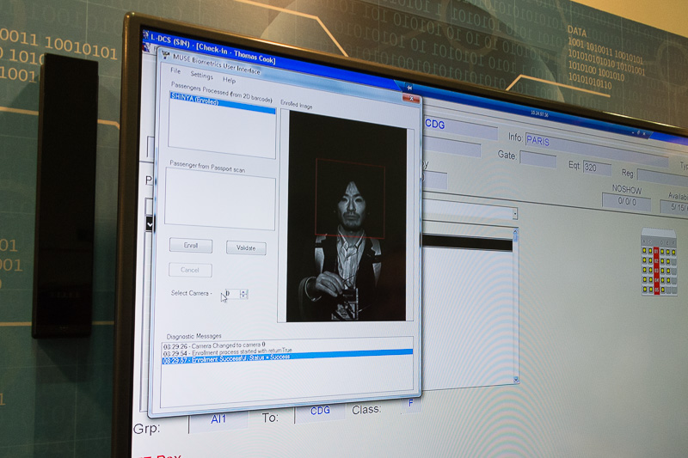This screenshot has width=688, height=458.
Task: Click inside the Passenger from Passport scan box
Action: point(220,199)
